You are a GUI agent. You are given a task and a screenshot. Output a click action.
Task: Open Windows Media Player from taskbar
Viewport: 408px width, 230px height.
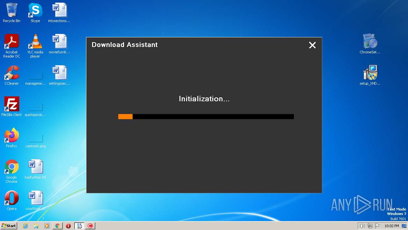point(47,226)
